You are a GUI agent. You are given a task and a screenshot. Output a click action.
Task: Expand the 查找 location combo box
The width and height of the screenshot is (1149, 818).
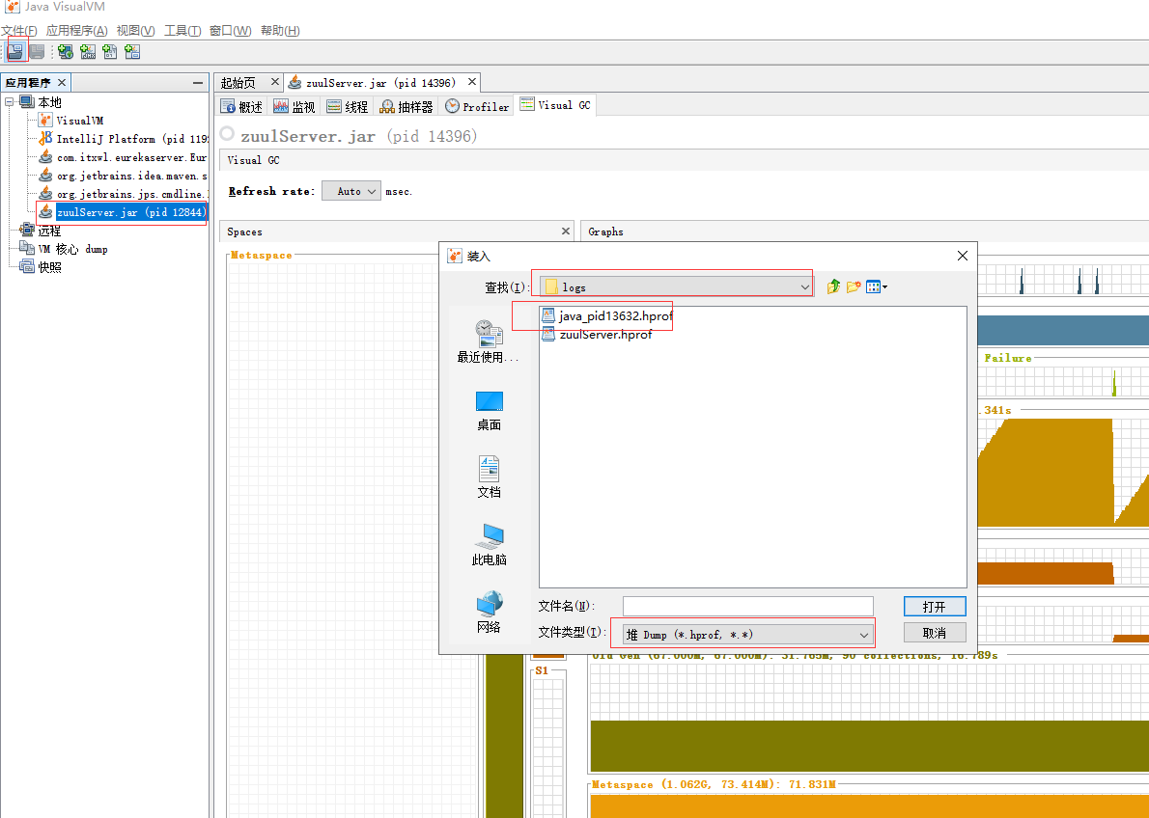point(804,286)
